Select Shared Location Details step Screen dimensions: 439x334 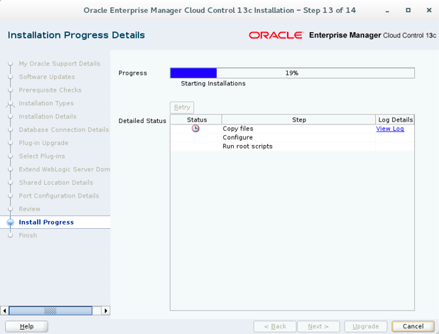(55, 183)
